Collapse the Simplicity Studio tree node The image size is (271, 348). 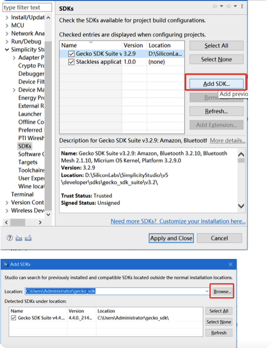[7, 50]
